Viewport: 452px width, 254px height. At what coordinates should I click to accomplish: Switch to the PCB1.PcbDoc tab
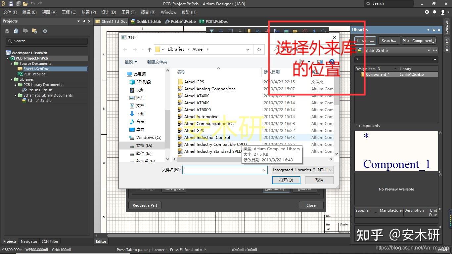[x=217, y=21]
